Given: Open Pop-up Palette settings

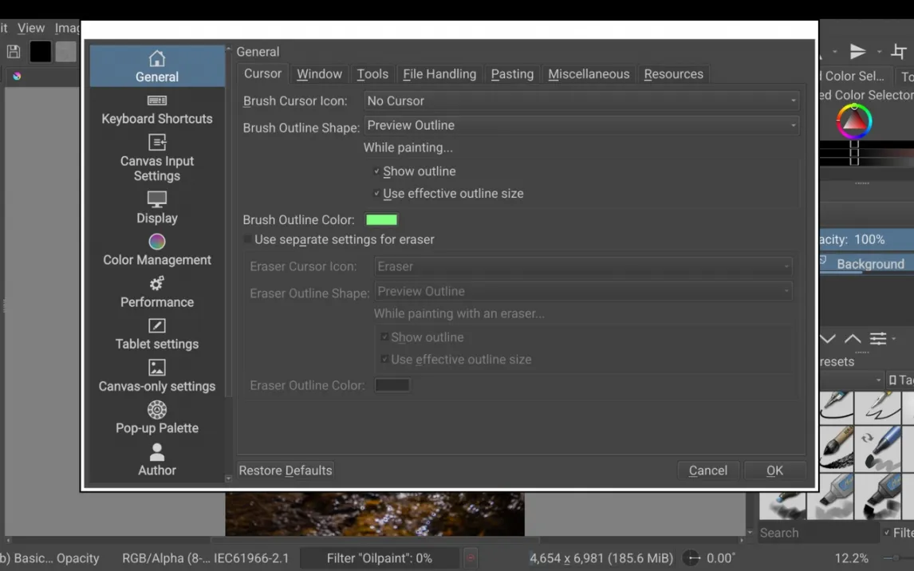Looking at the screenshot, I should click(157, 419).
